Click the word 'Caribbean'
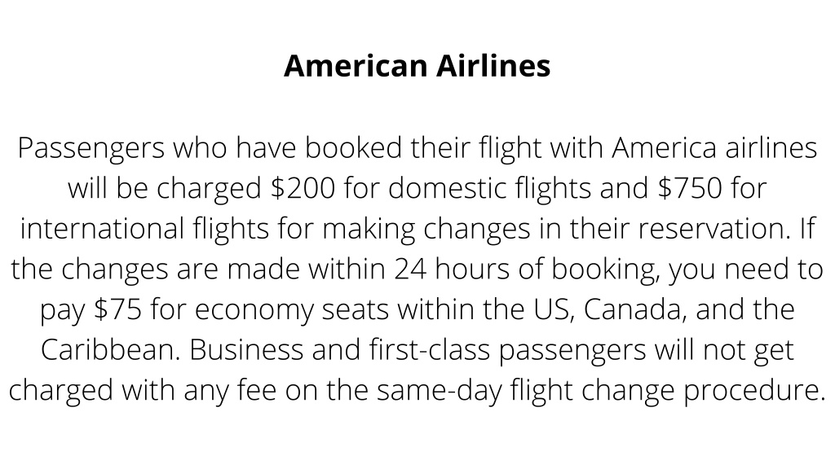This screenshot has width=835, height=469. coord(110,349)
